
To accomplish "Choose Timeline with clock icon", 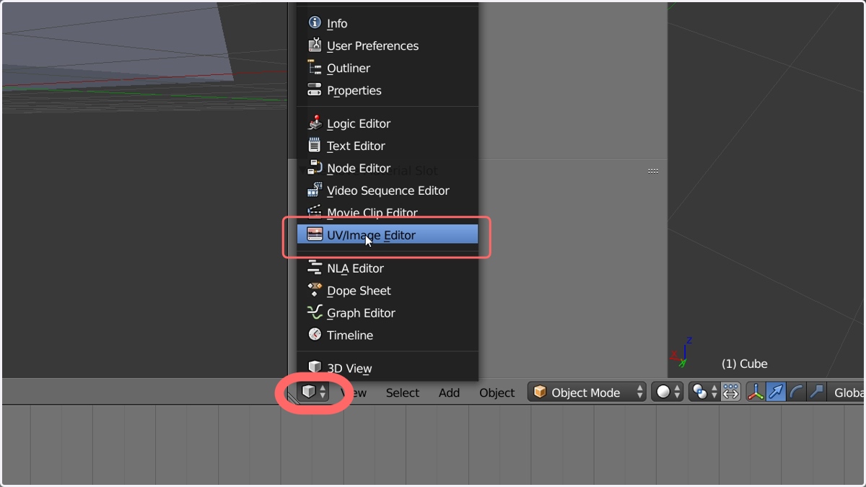I will [x=388, y=335].
